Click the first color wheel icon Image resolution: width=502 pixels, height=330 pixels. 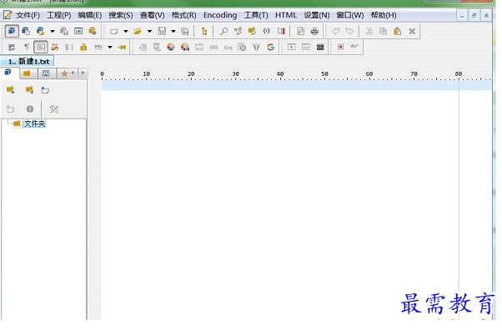tap(171, 47)
